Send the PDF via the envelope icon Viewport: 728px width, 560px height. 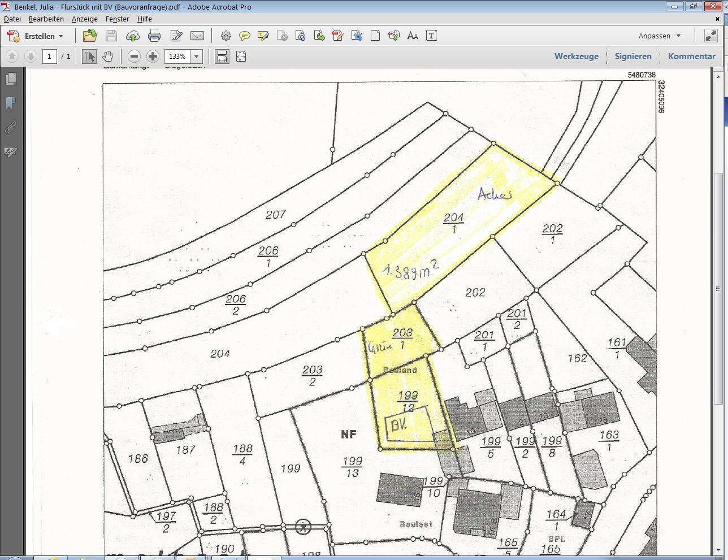(x=197, y=36)
